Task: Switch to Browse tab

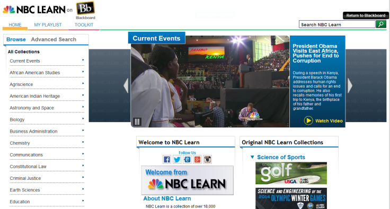Action: (16, 39)
